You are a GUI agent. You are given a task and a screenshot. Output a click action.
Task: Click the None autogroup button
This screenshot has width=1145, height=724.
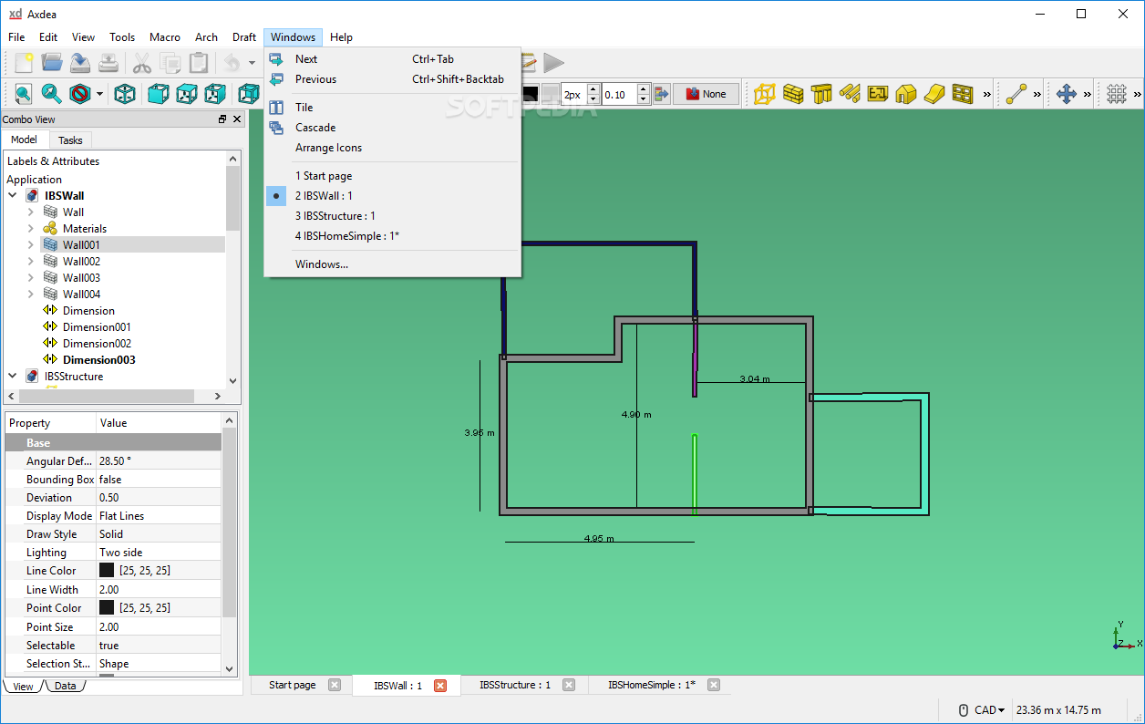click(x=706, y=93)
